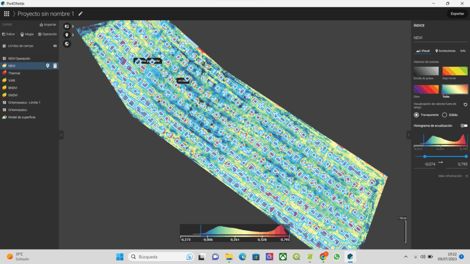Select the Thermal layer
This screenshot has height=264, width=470.
[14, 73]
